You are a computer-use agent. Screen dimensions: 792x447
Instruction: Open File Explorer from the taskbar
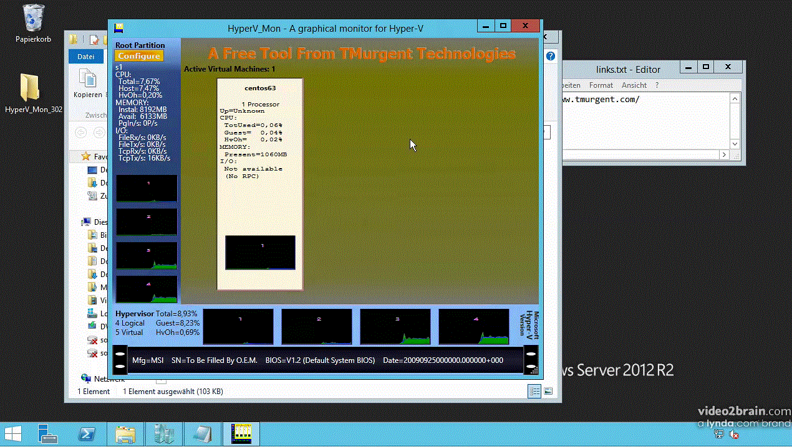(125, 434)
